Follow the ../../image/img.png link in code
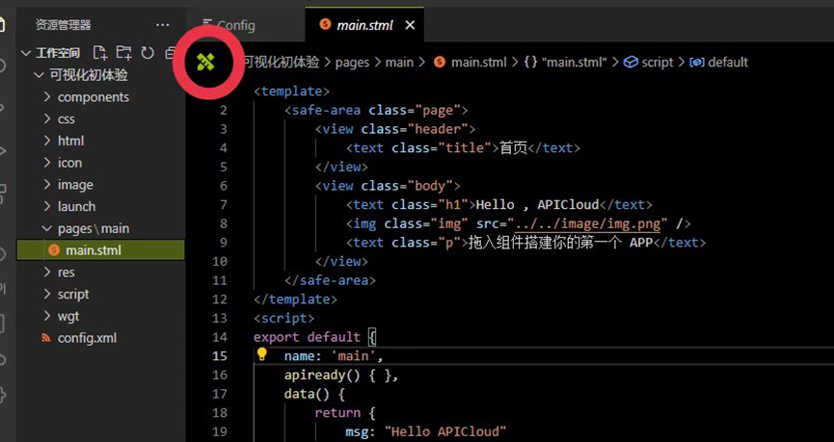 588,223
